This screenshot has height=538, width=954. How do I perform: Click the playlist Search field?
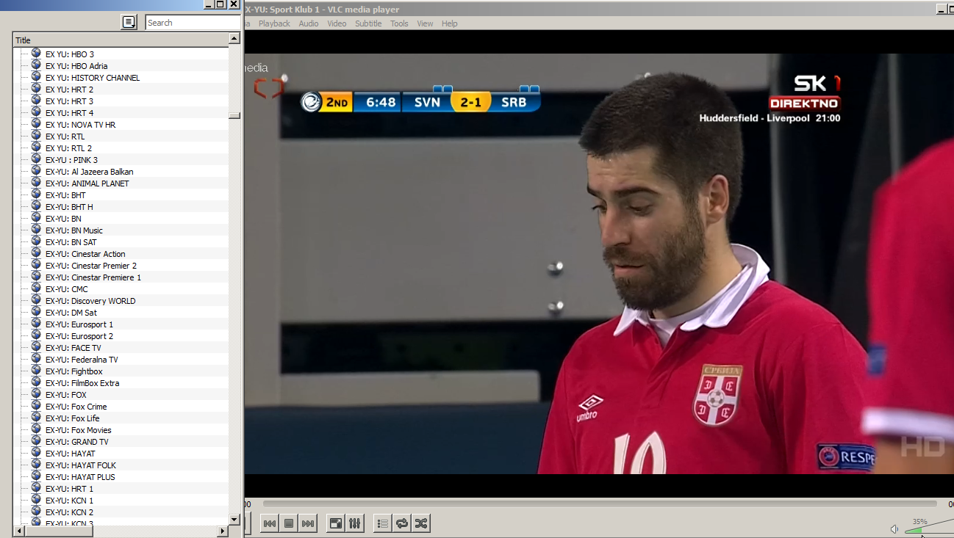tap(191, 23)
